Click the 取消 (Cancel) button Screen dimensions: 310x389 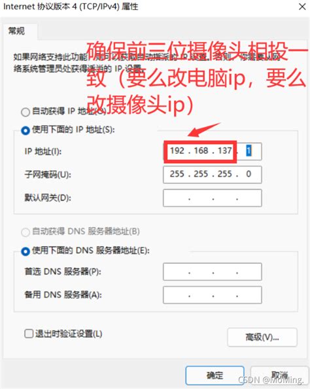click(279, 375)
